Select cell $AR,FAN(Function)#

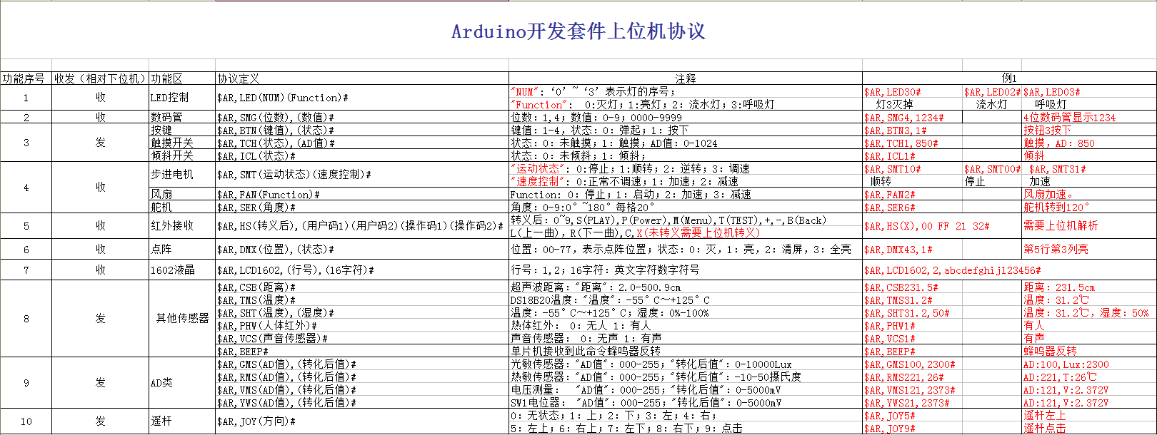pyautogui.click(x=362, y=194)
